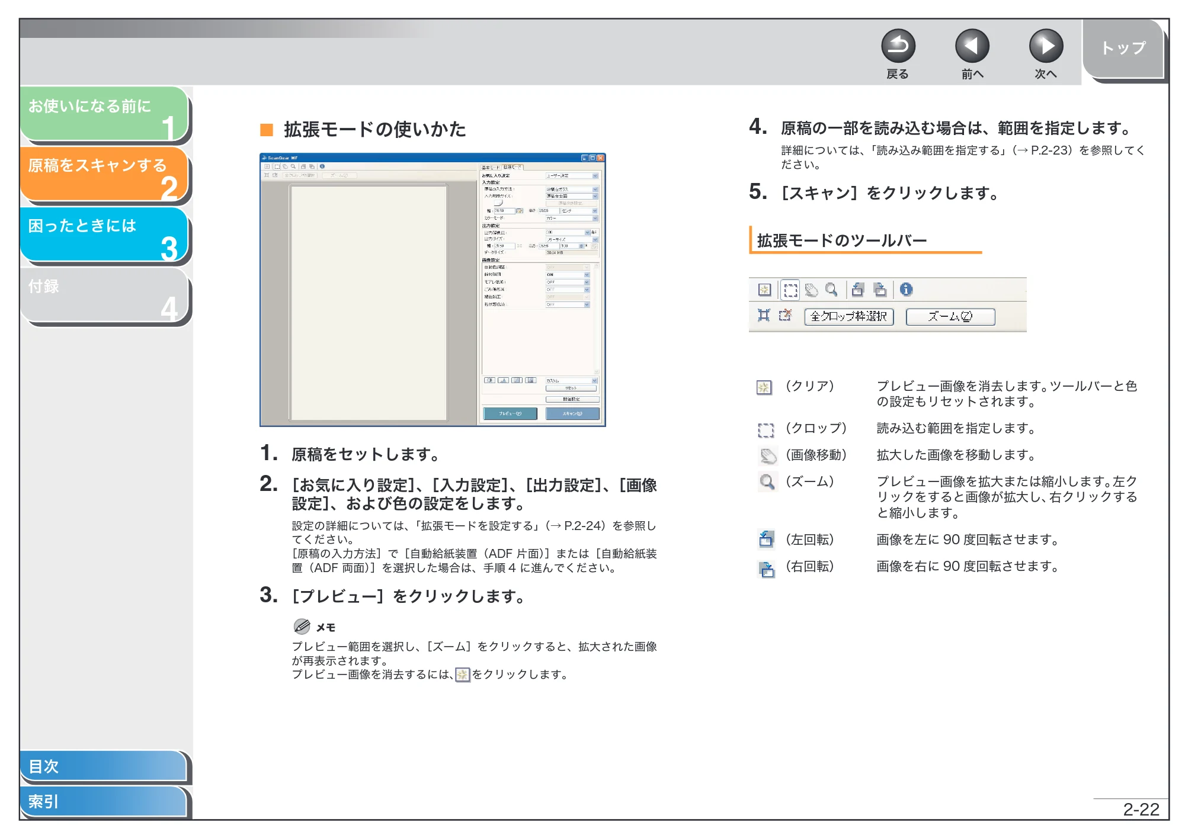Click final review icon in ScanGear color settings

[x=530, y=380]
